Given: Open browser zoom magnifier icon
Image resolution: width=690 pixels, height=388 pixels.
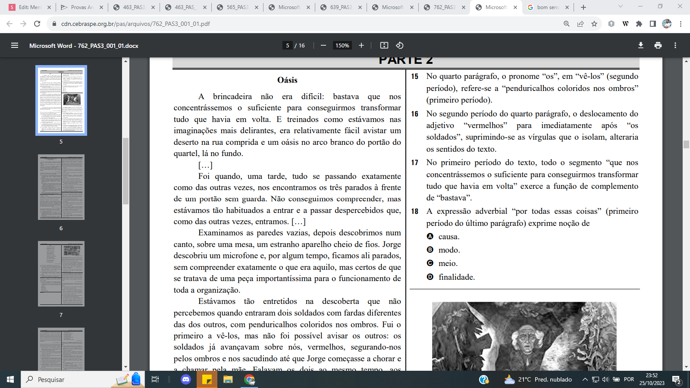Looking at the screenshot, I should click(567, 24).
